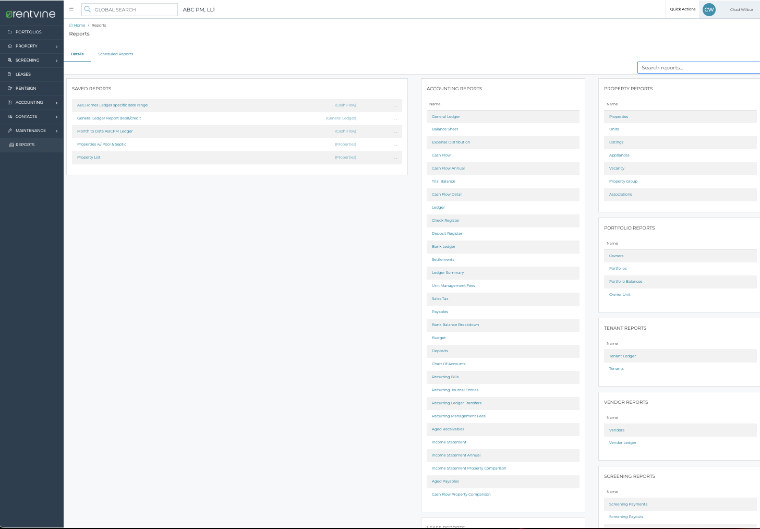Open the Property Group report
The image size is (760, 529).
pyautogui.click(x=623, y=181)
